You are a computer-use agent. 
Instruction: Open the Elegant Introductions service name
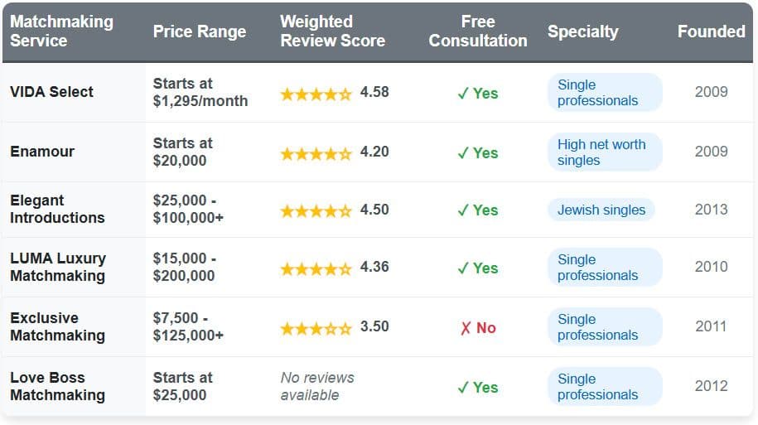57,209
